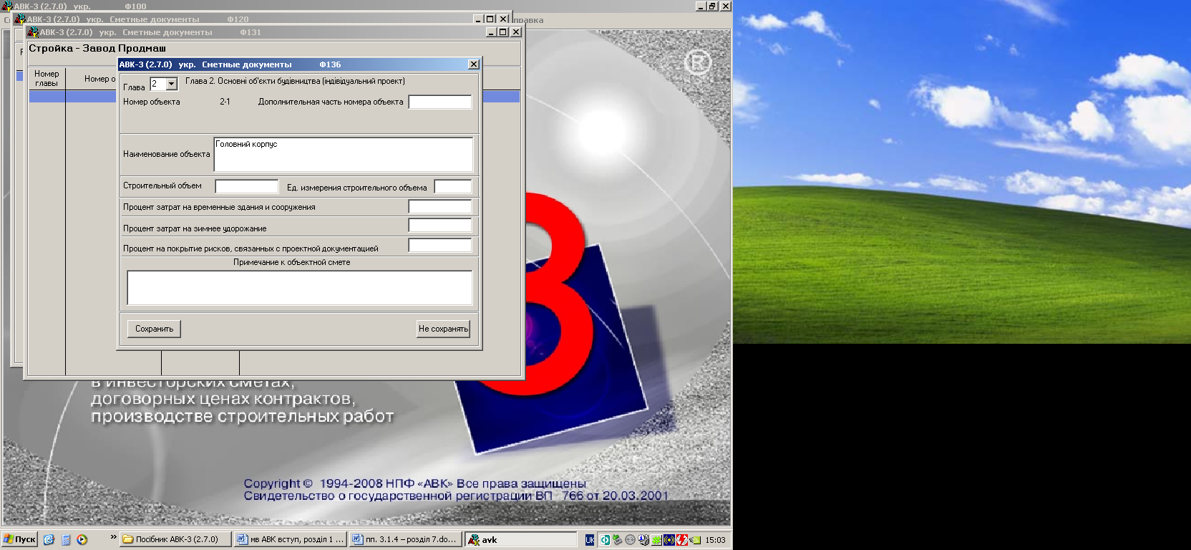
Task: Launch Internet Explorer from quick launch
Action: (49, 540)
